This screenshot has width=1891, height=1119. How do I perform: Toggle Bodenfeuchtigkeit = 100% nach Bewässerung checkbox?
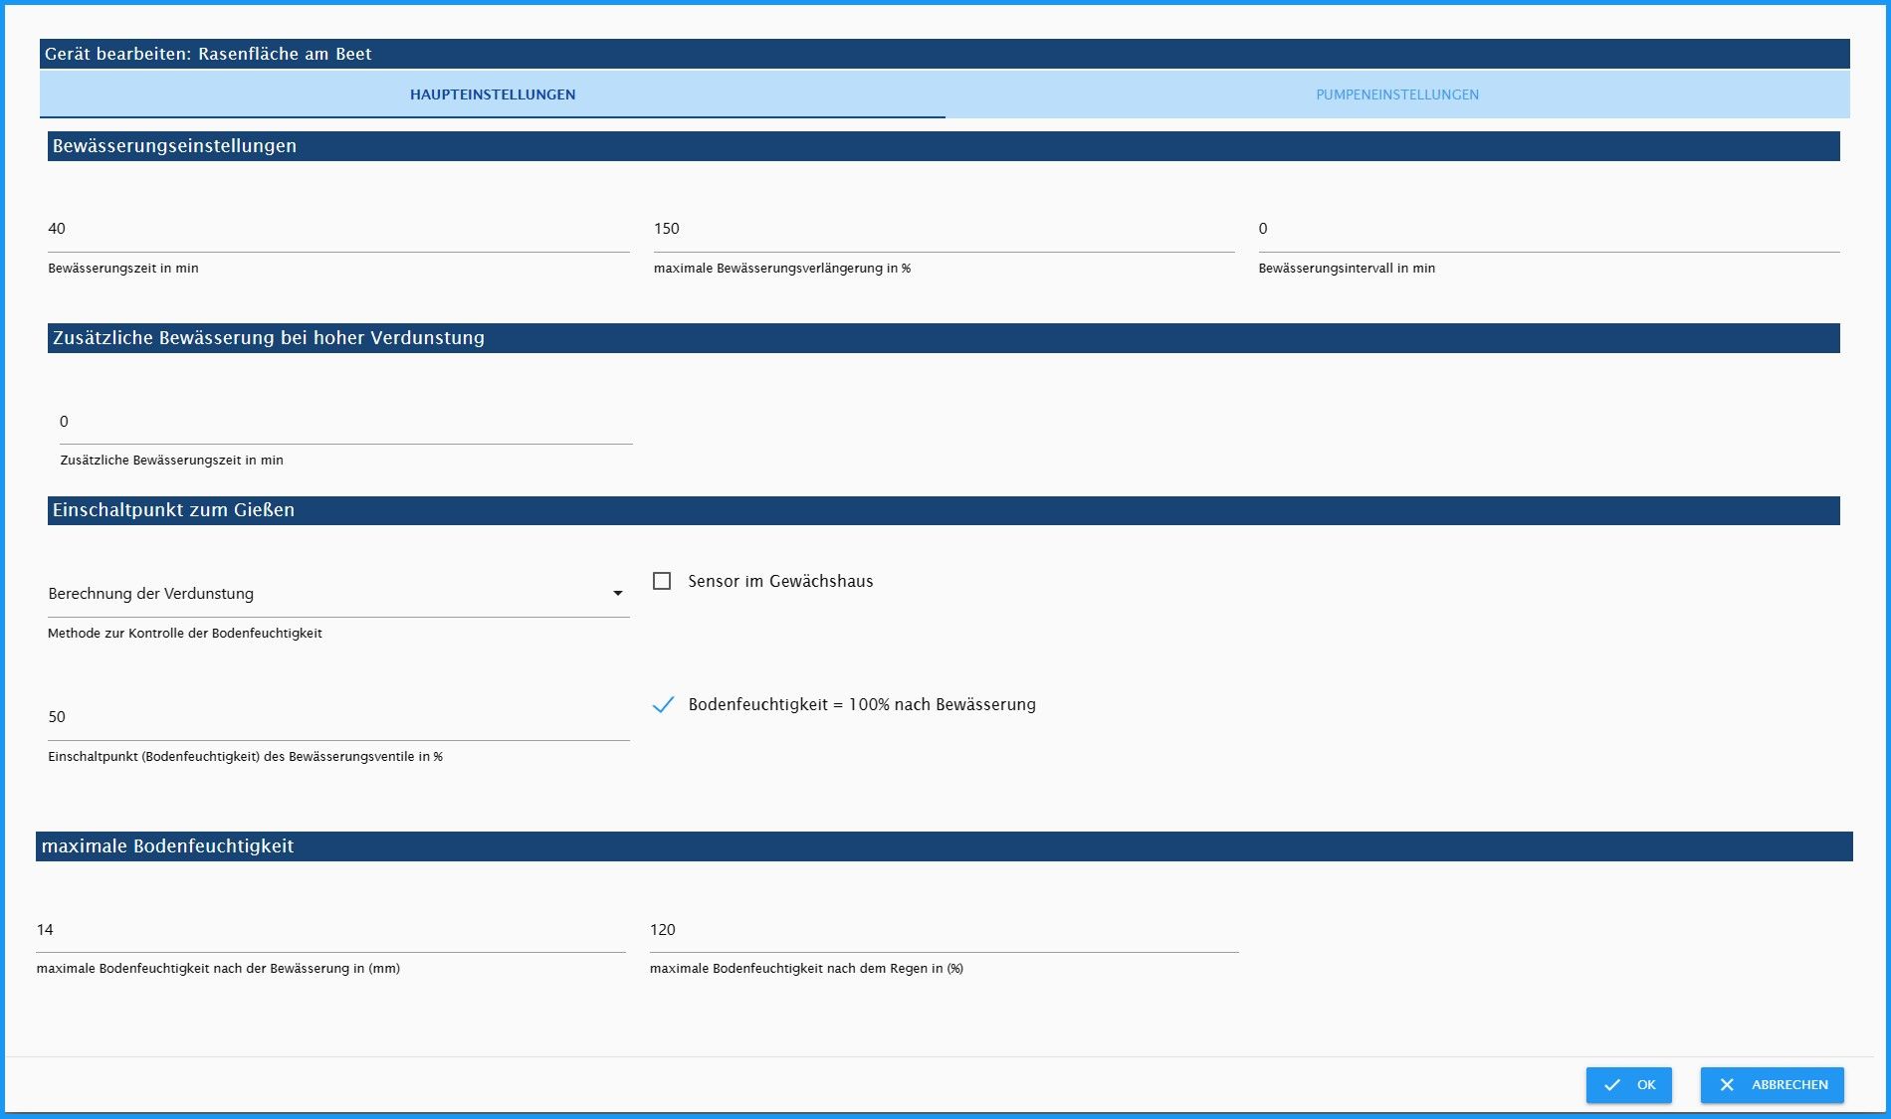pyautogui.click(x=663, y=704)
